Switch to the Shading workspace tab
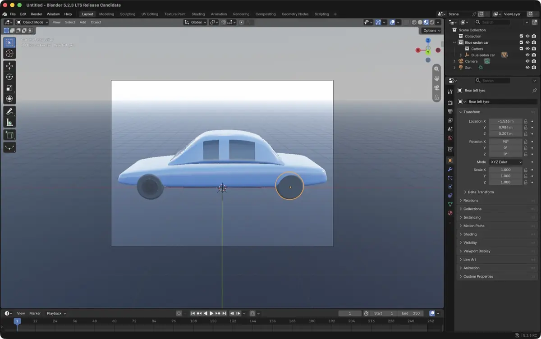 [x=198, y=14]
